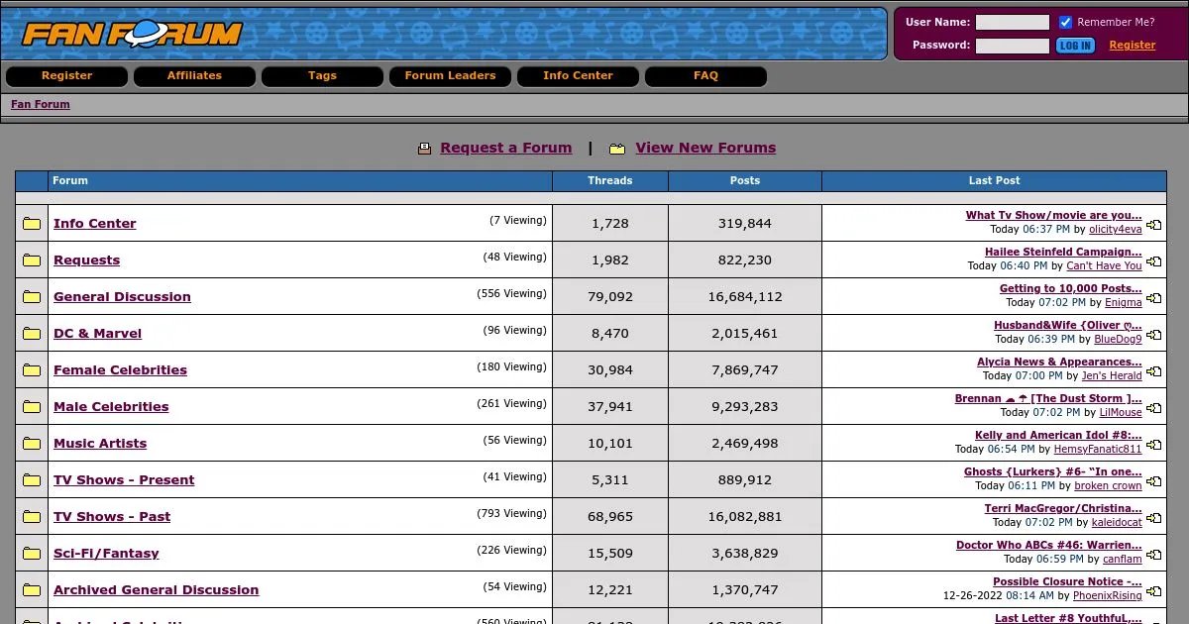Click the folder icon beside TV Shows - Present
Screen dimensions: 1189x624
tap(32, 480)
